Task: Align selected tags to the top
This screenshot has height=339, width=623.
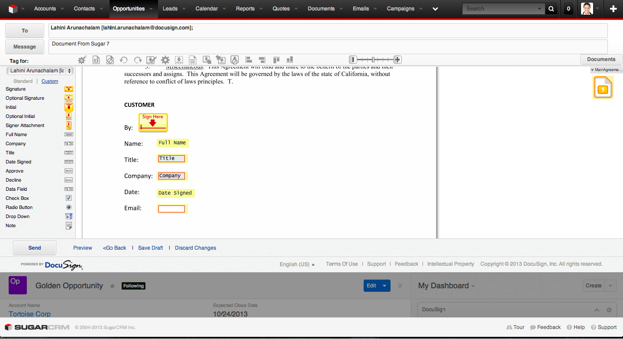Action: pyautogui.click(x=276, y=60)
